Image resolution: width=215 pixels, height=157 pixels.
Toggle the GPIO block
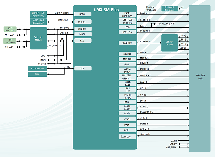(127, 130)
